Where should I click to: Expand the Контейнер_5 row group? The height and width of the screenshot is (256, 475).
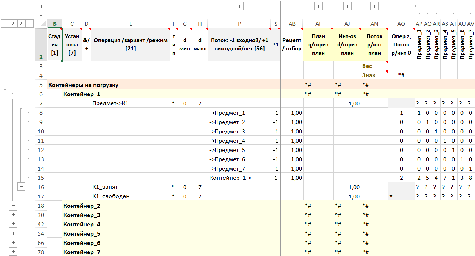(13, 233)
